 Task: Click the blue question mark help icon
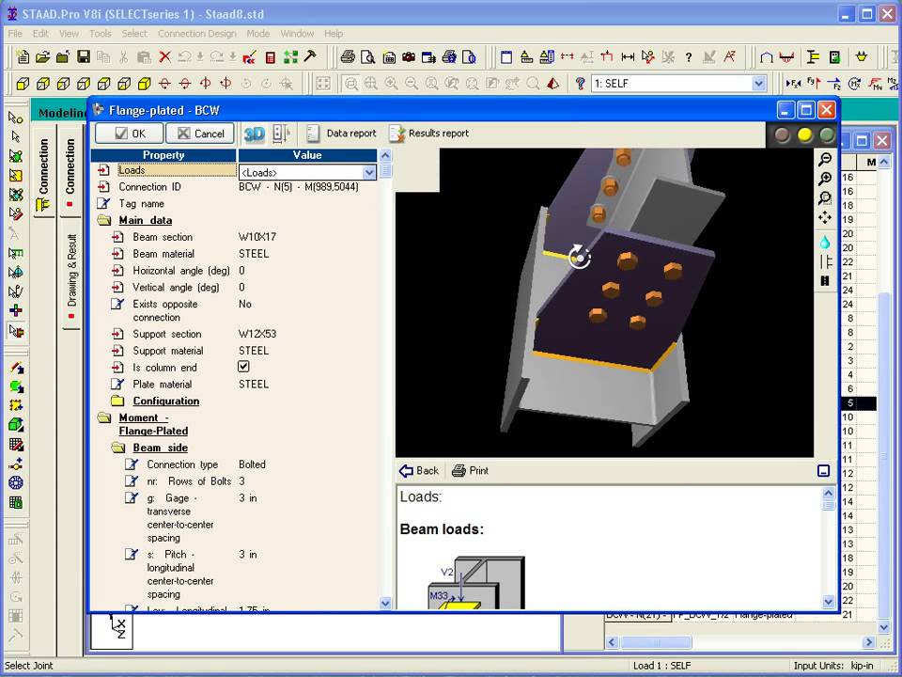tap(580, 84)
